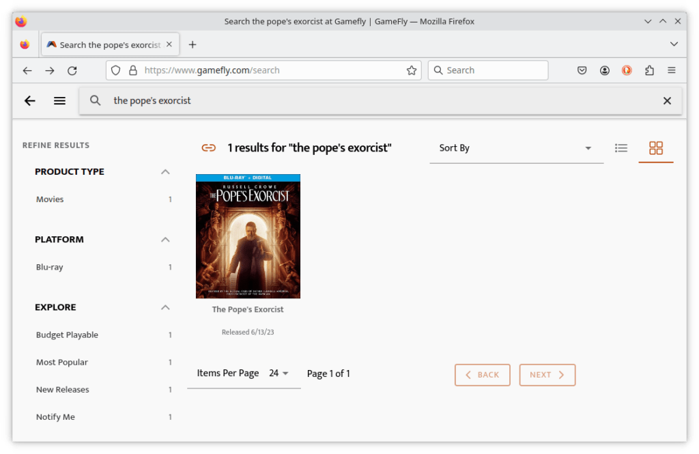
Task: Open the Firefox account icon
Action: tap(605, 70)
